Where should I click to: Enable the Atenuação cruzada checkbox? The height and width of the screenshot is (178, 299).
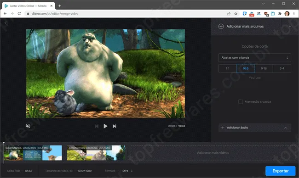click(241, 102)
